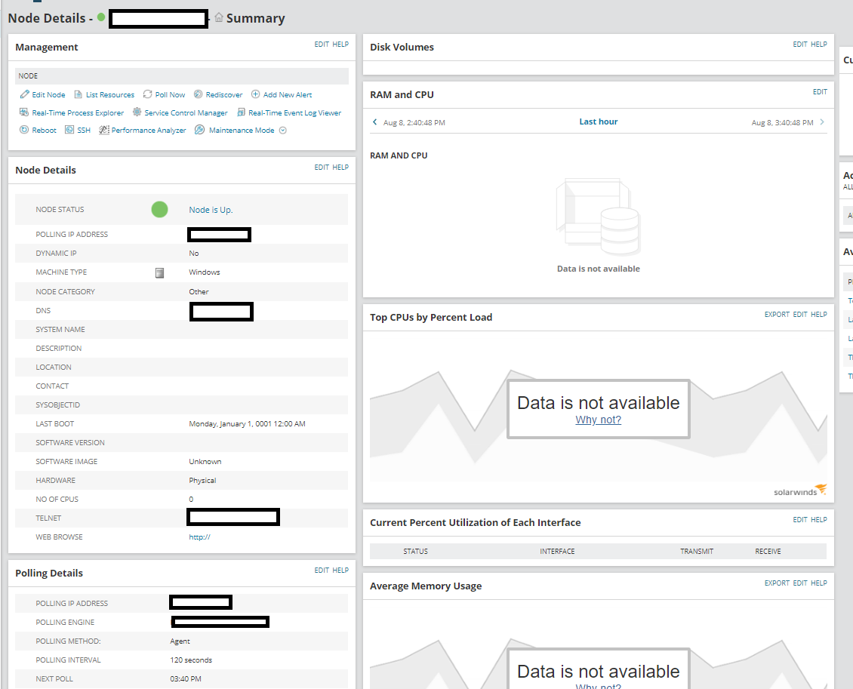Click HELP in Average Memory Usage panel
This screenshot has height=689, width=853.
pos(819,583)
